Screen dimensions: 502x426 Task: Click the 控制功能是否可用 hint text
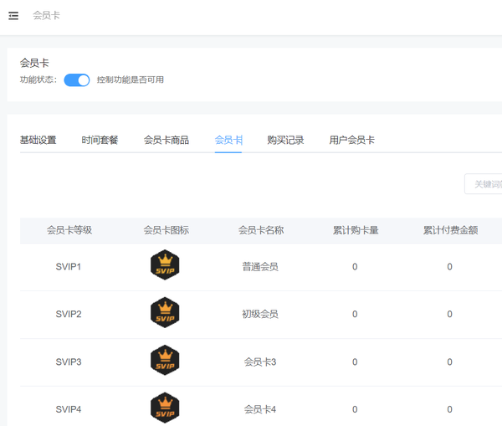[131, 80]
